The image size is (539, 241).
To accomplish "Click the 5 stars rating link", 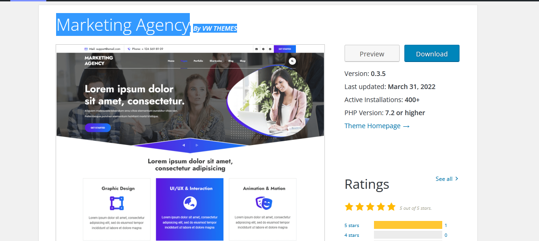I will click(352, 225).
